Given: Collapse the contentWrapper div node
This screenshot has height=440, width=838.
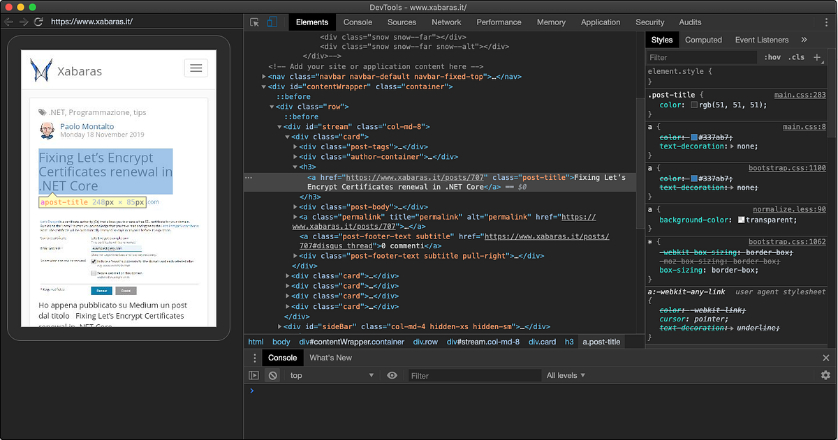Looking at the screenshot, I should [x=264, y=87].
